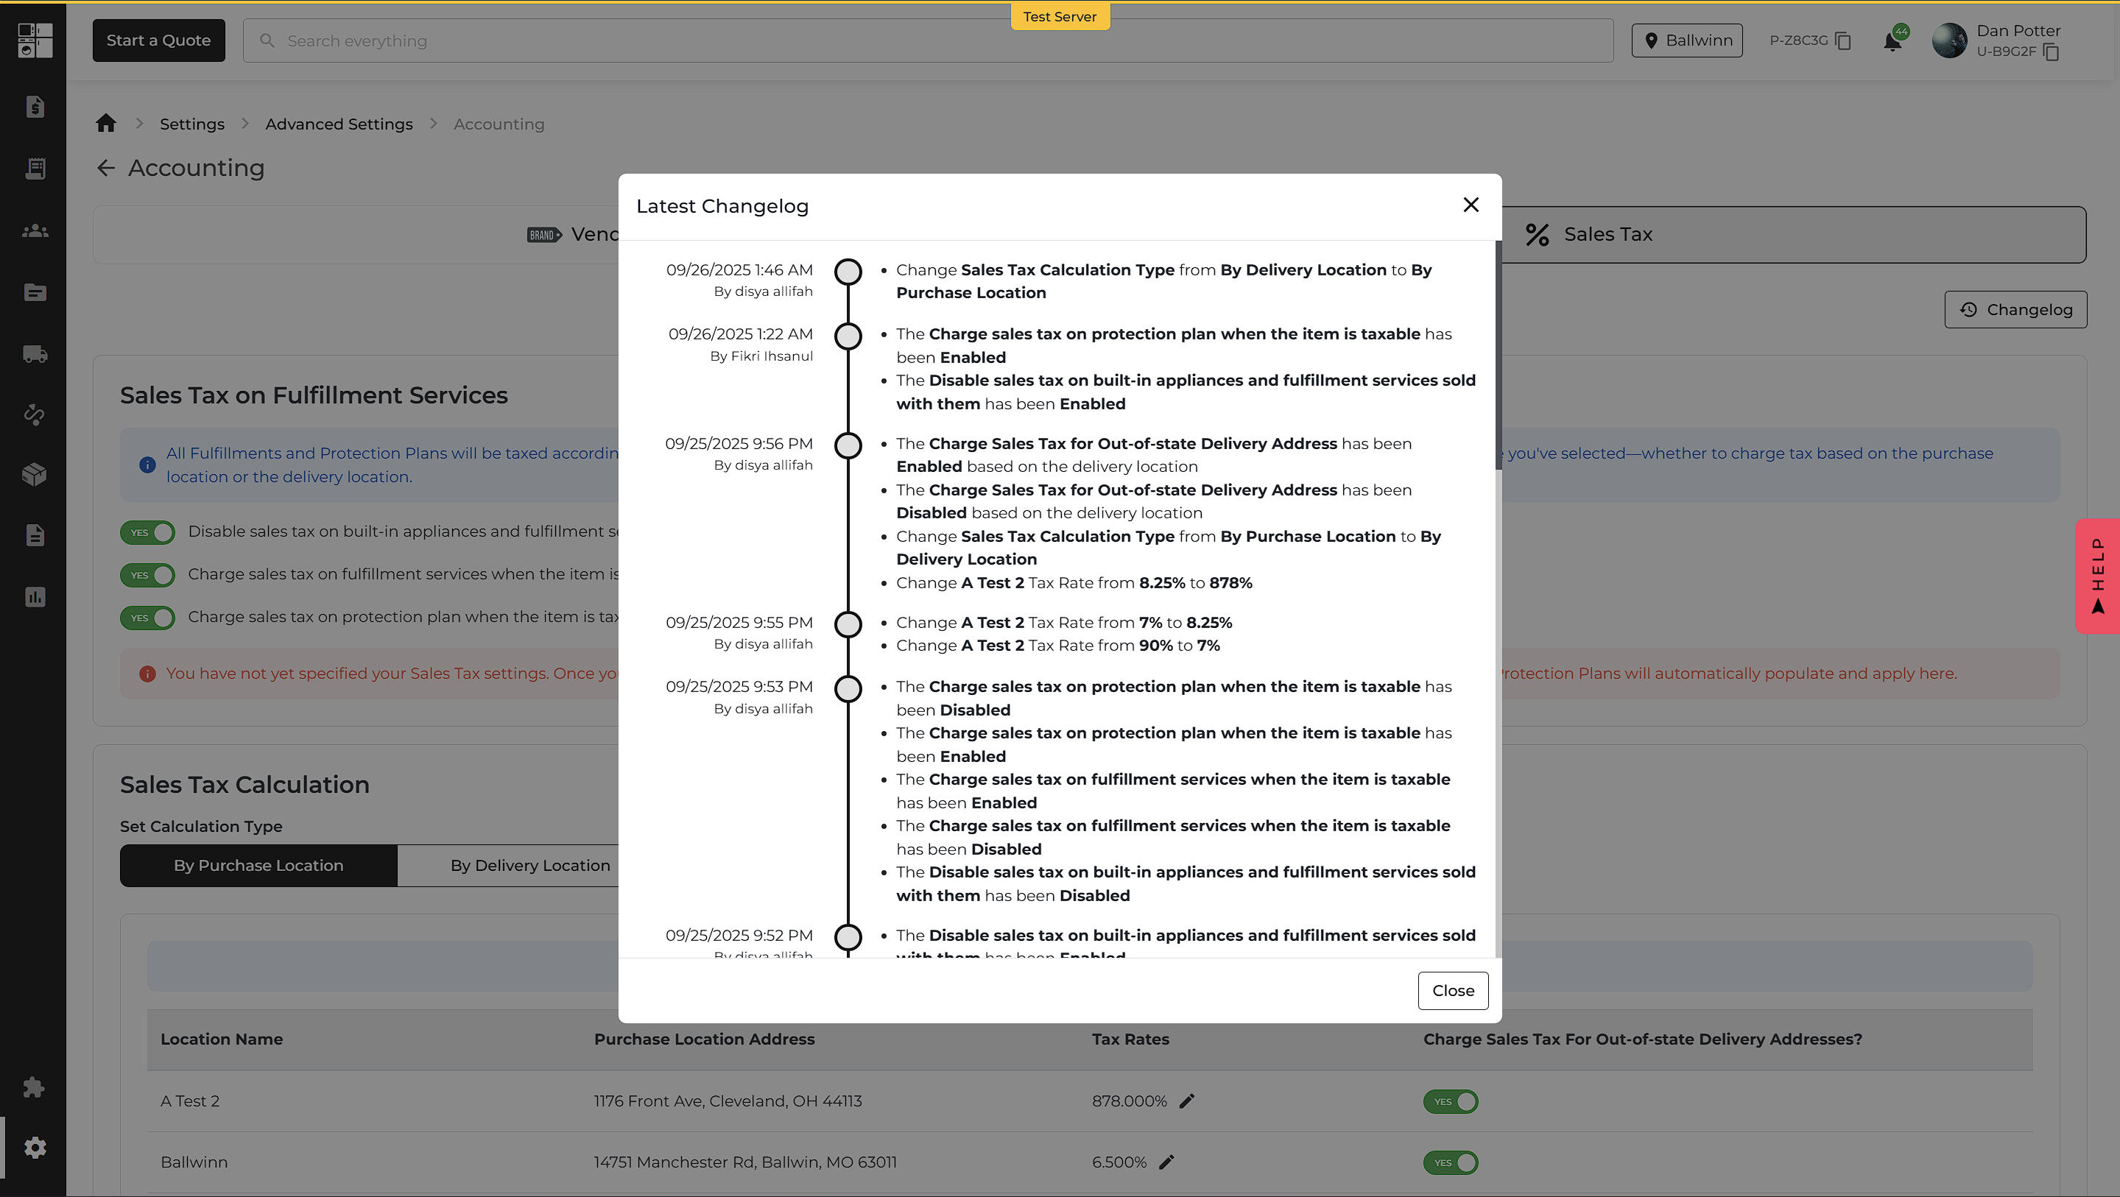Open the settings gear icon in sidebar
The height and width of the screenshot is (1197, 2120).
[35, 1148]
